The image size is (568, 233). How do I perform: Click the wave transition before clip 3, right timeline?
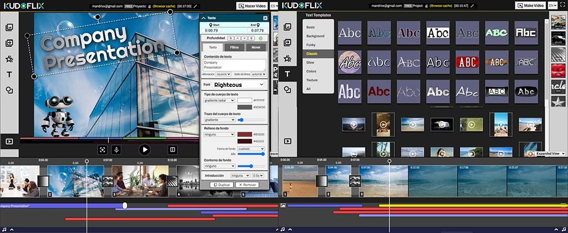coord(355,181)
